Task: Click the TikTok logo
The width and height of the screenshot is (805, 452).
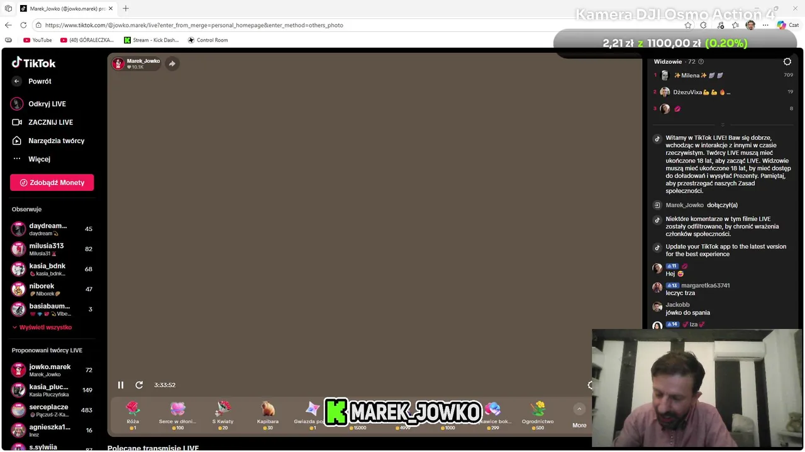Action: tap(34, 63)
